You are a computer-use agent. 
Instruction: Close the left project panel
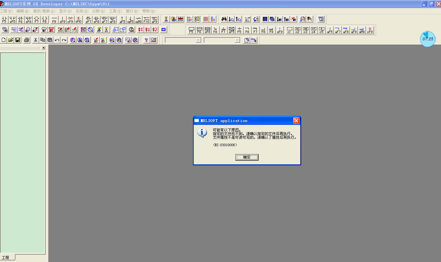44,48
